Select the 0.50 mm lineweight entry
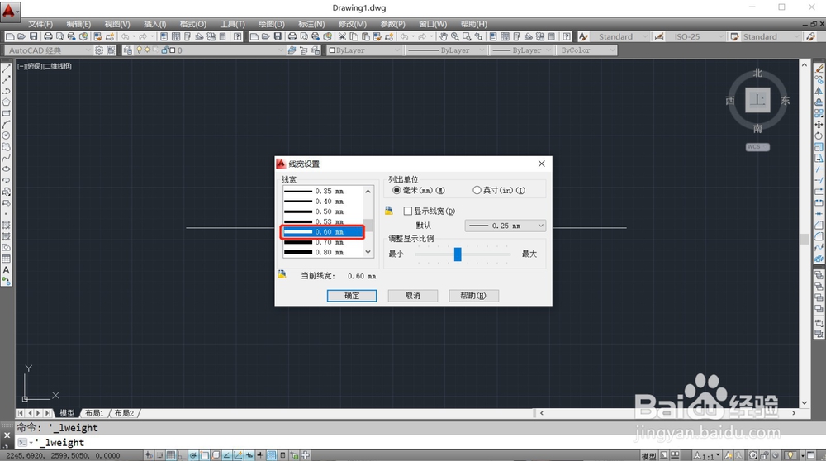Image resolution: width=826 pixels, height=461 pixels. [x=324, y=211]
